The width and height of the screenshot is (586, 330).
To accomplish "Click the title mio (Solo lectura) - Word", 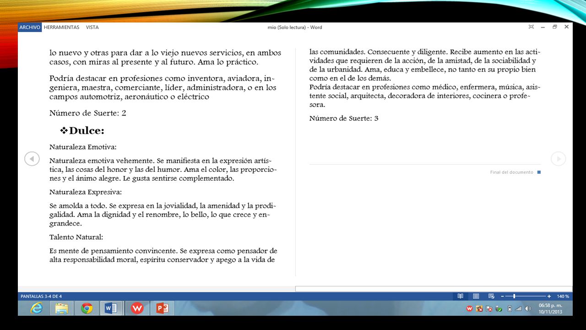I will pyautogui.click(x=295, y=27).
